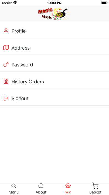The image size is (109, 195).
Task: Click the key icon beside Password
Action: click(x=6, y=64)
